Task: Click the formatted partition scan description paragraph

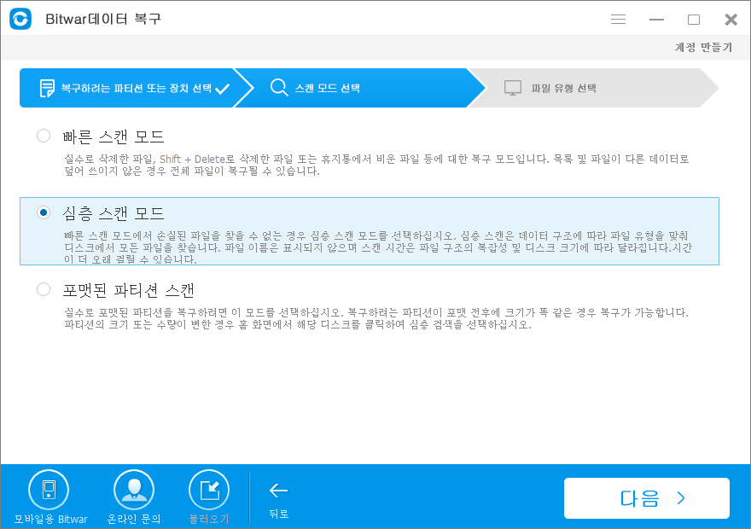Action: point(376,318)
